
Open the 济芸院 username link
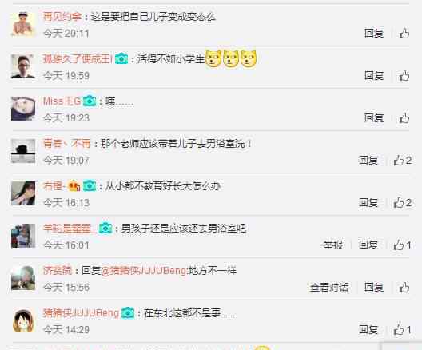(x=58, y=270)
